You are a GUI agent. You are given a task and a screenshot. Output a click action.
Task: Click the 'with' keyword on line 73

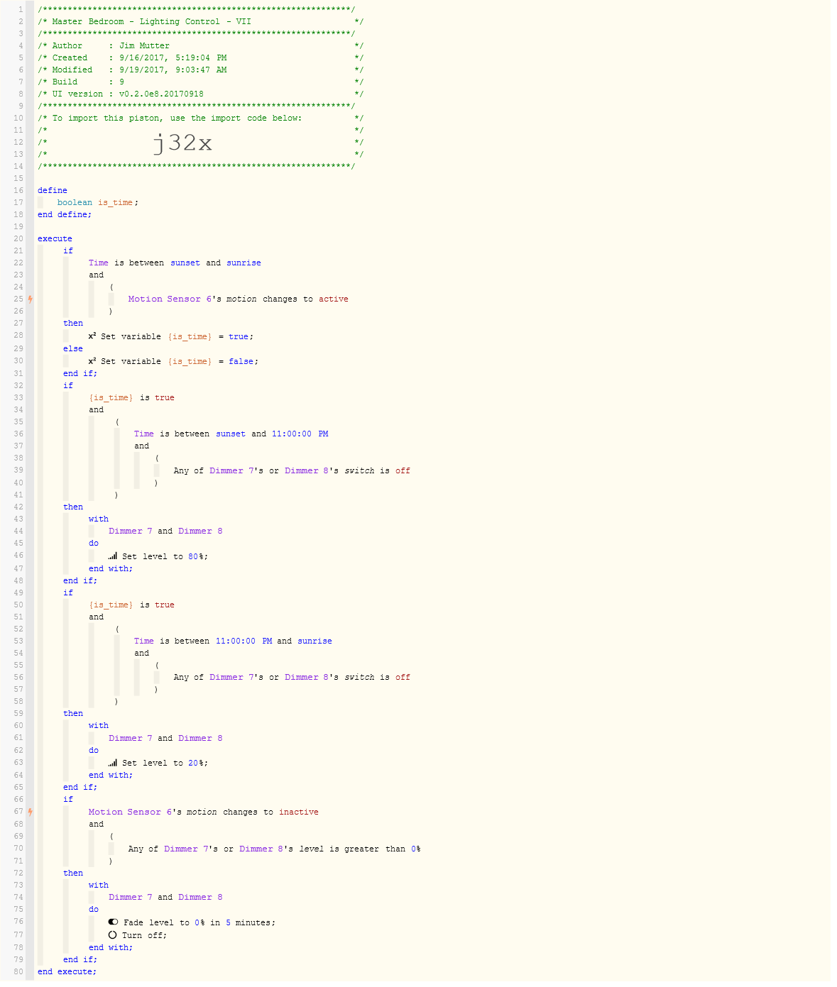pos(99,885)
